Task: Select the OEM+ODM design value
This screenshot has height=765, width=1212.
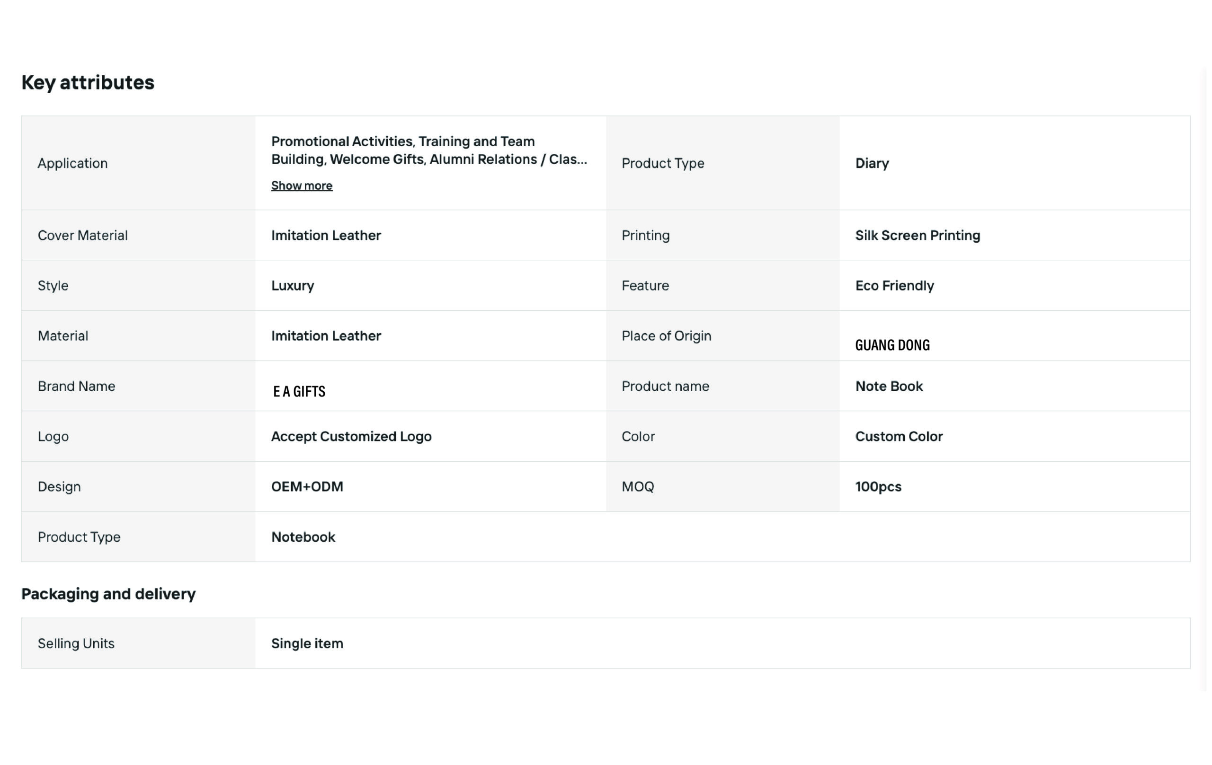Action: coord(307,487)
